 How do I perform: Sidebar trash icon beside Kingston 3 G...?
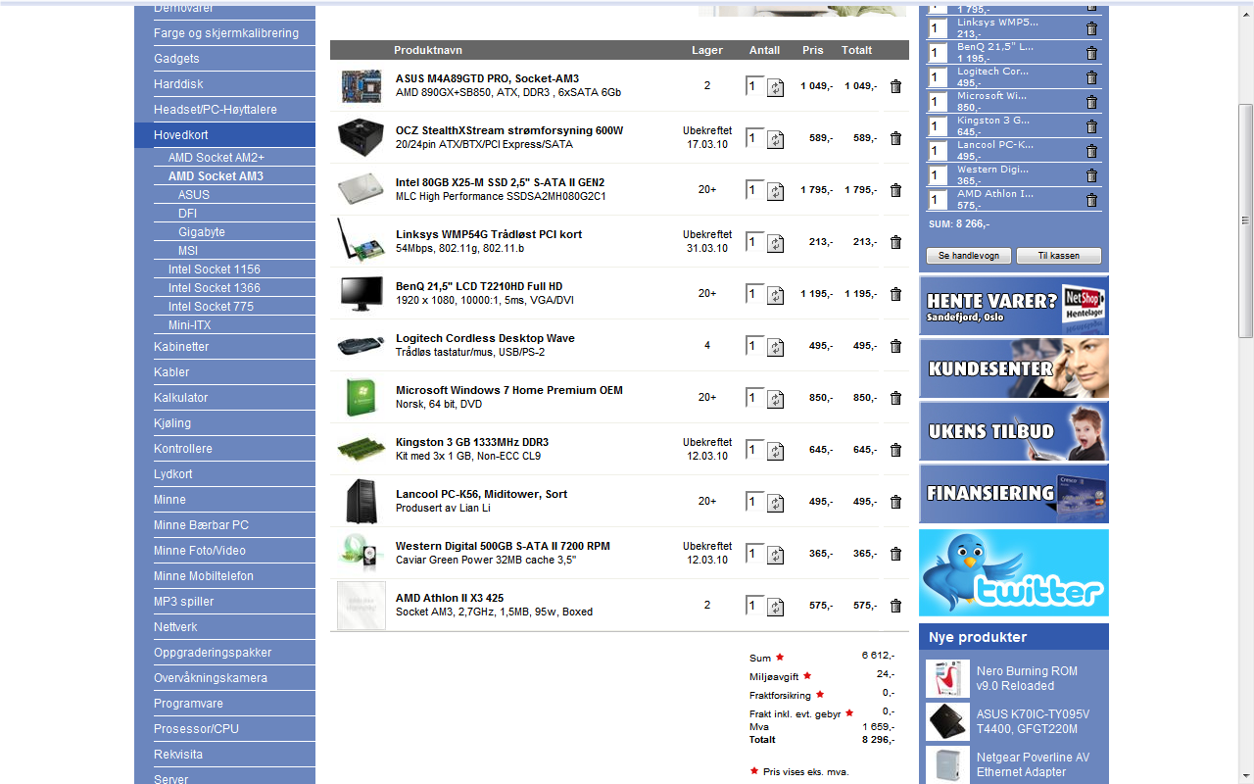pos(1091,126)
